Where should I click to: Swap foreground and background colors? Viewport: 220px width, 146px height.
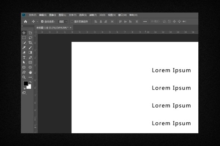click(30, 82)
